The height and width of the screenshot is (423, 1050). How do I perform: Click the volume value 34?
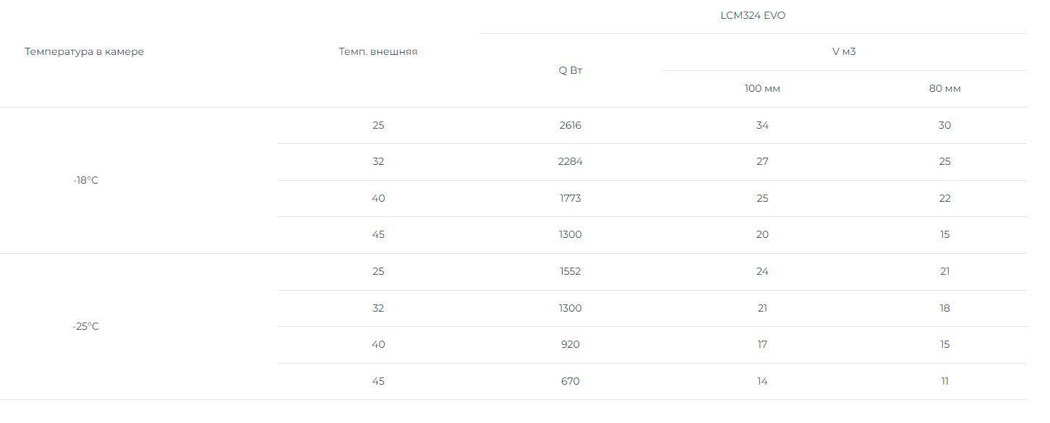[762, 126]
